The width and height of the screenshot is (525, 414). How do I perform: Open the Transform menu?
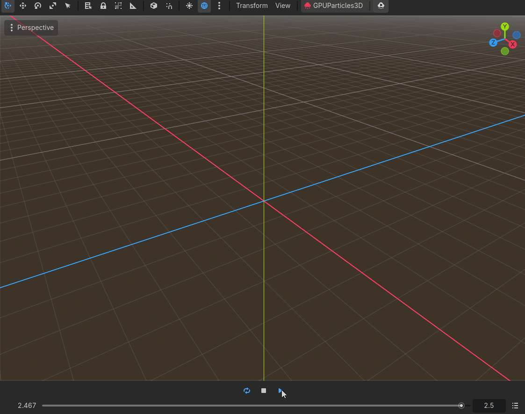click(x=252, y=6)
